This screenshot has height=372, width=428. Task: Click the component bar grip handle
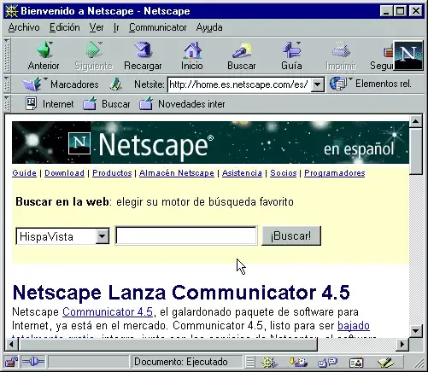(x=250, y=363)
